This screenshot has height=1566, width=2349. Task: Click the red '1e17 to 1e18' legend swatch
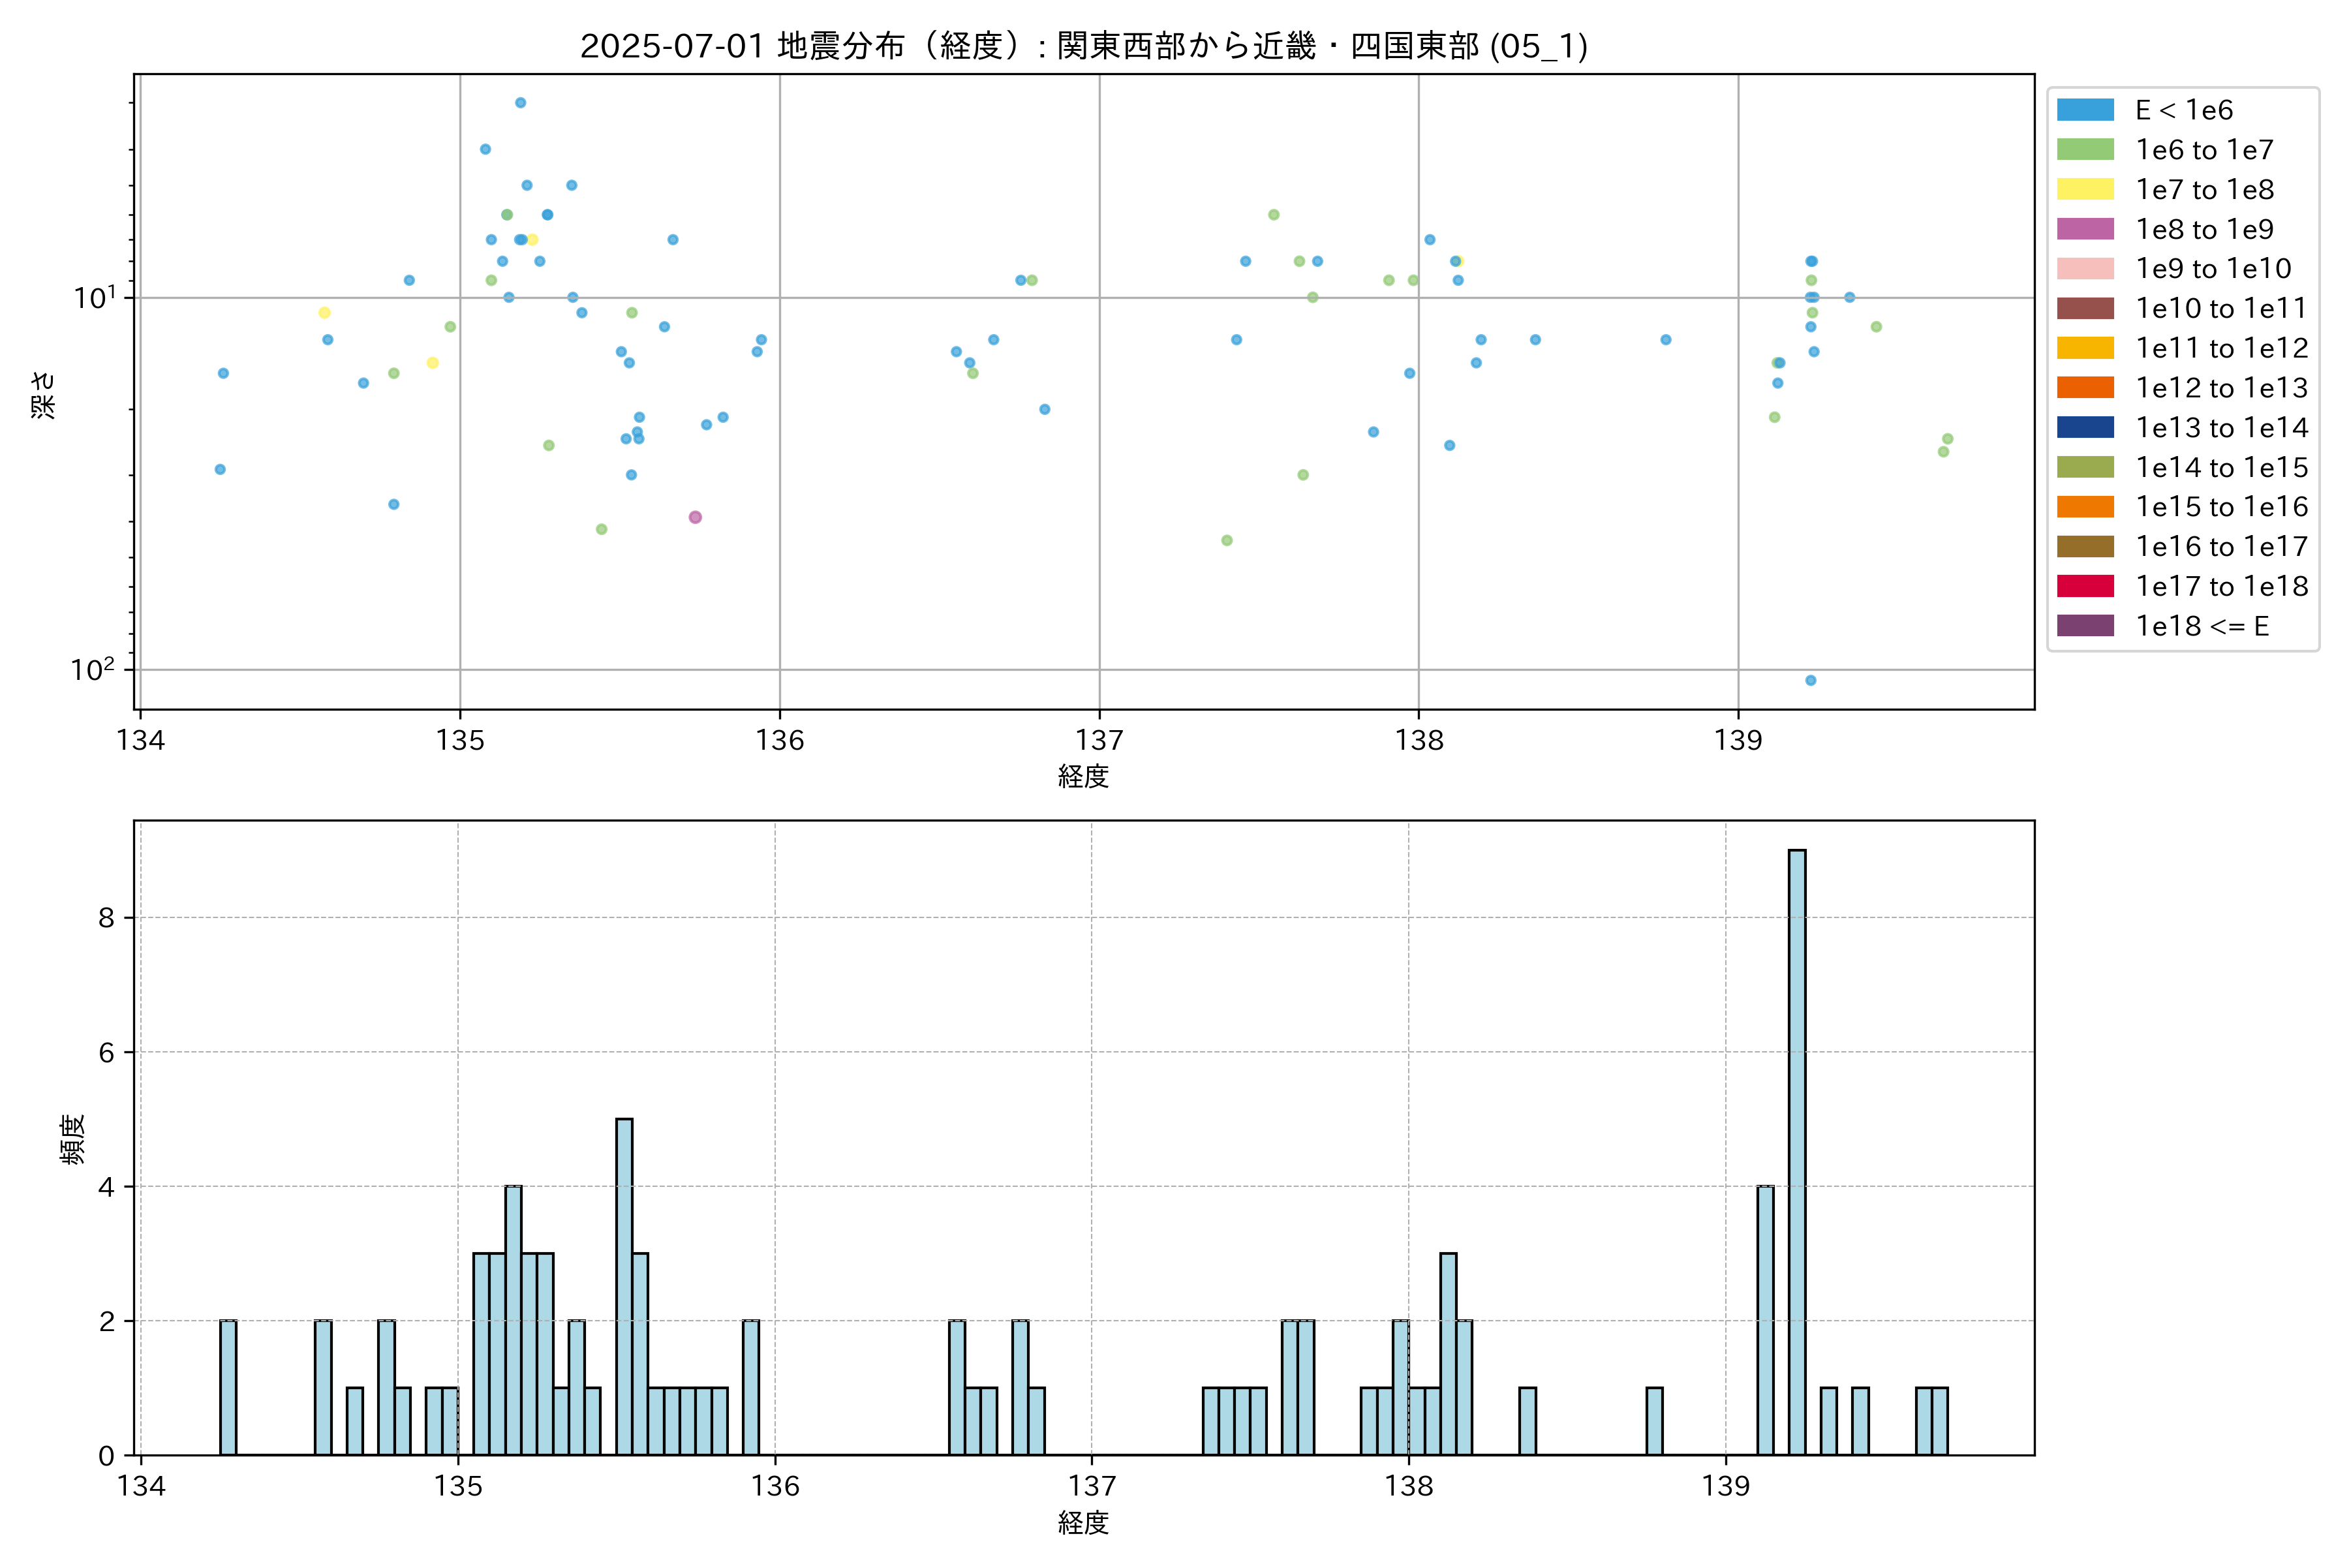click(2085, 586)
